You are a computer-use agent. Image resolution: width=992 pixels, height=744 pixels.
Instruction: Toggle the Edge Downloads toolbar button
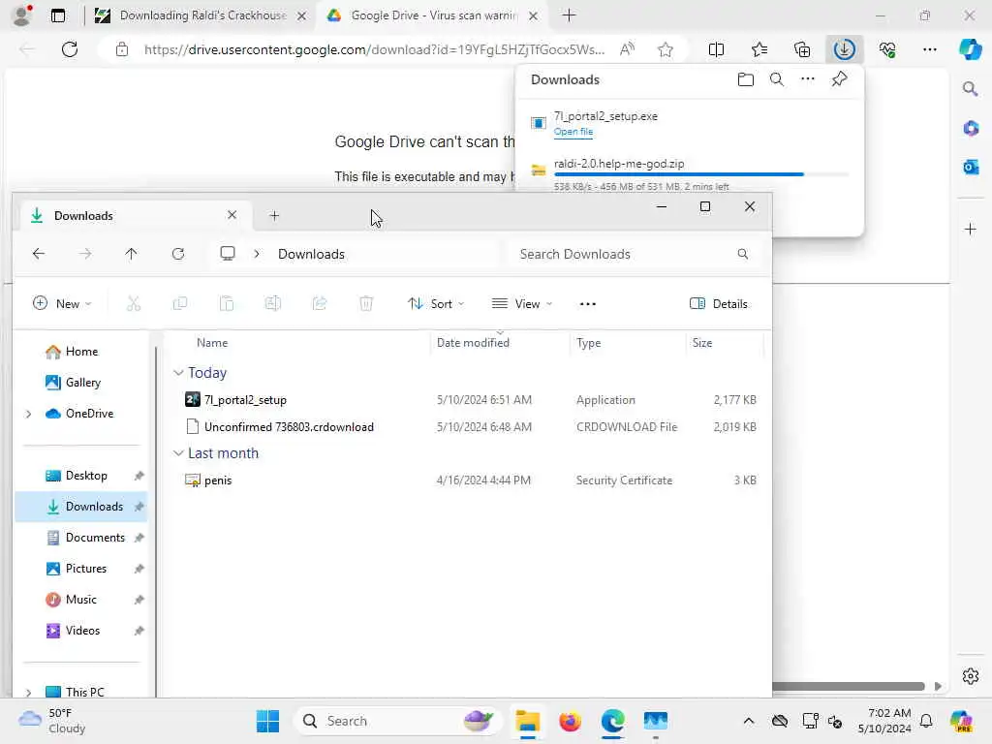coord(844,49)
